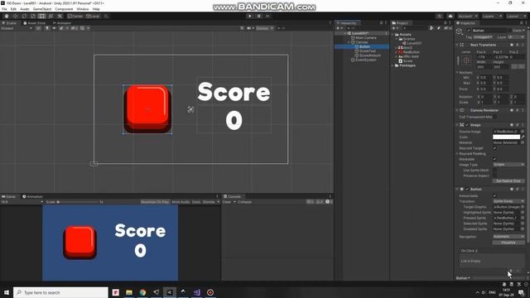Open Cloud services icon in toolbar

450,17
